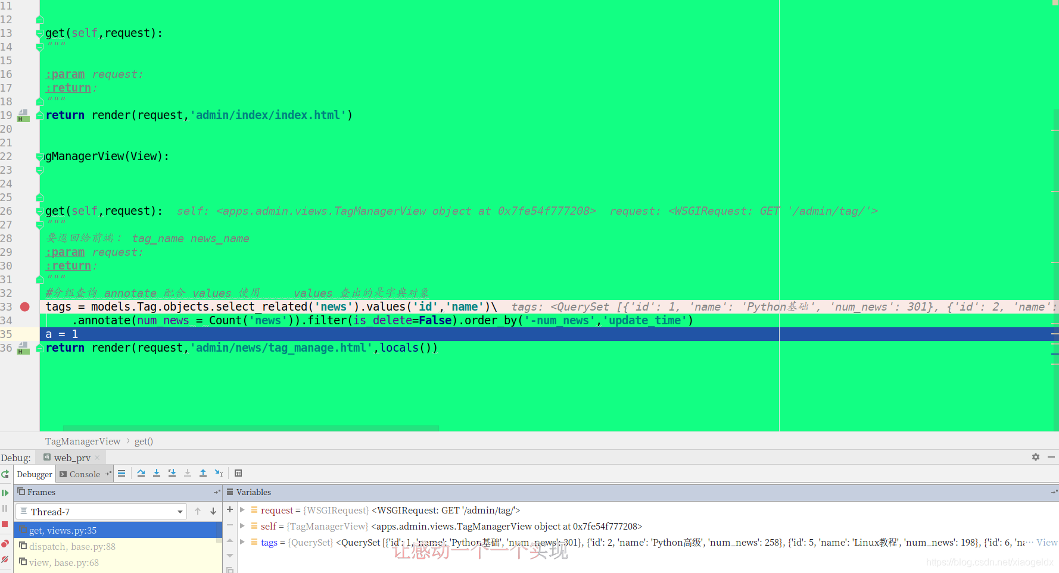Close the web_prv debug tab
The width and height of the screenshot is (1059, 573).
point(97,458)
